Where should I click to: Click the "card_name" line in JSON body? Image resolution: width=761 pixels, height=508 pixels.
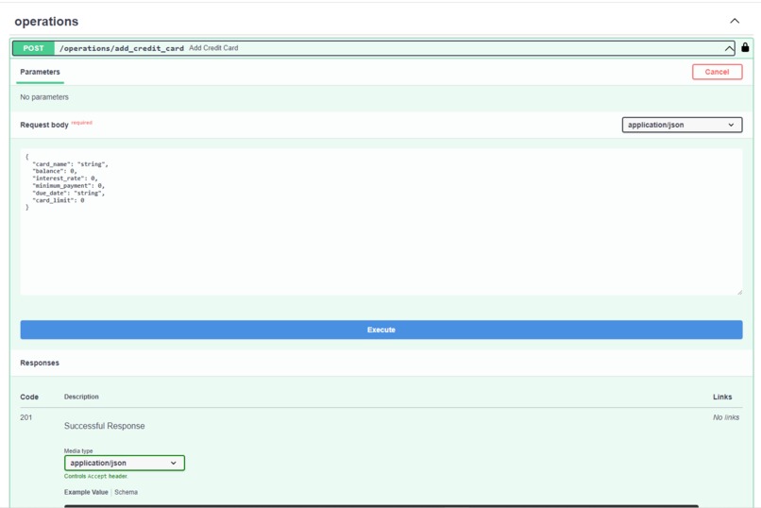[71, 164]
